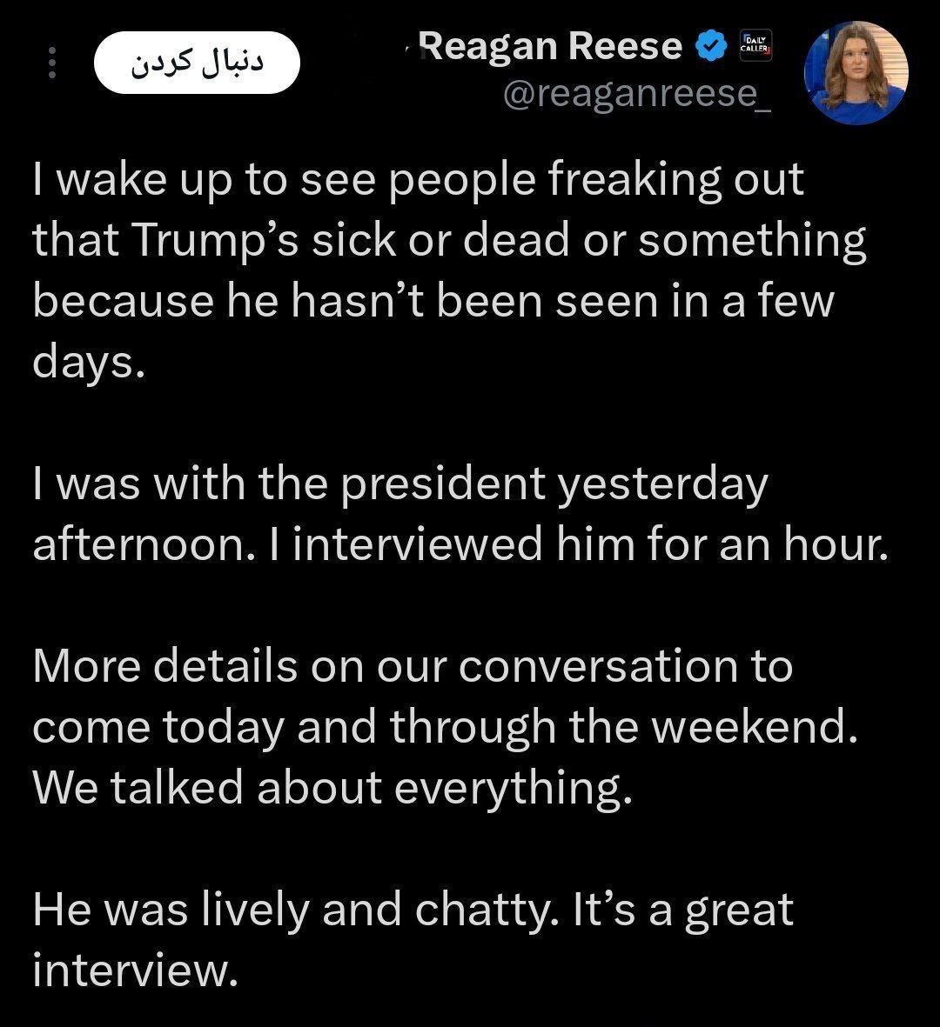Open the three-dot more options menu
Image resolution: width=940 pixels, height=1027 pixels.
[x=51, y=63]
